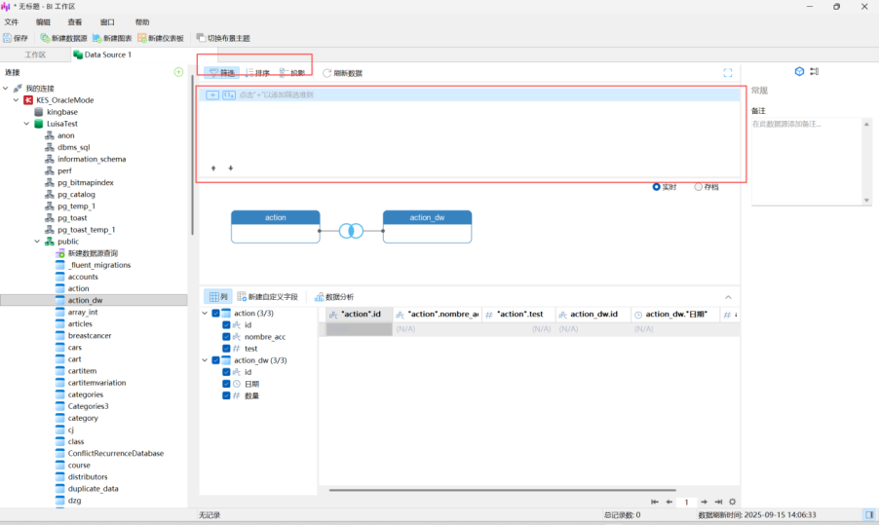Collapse the LuisaTest database node
The height and width of the screenshot is (525, 880).
point(27,124)
